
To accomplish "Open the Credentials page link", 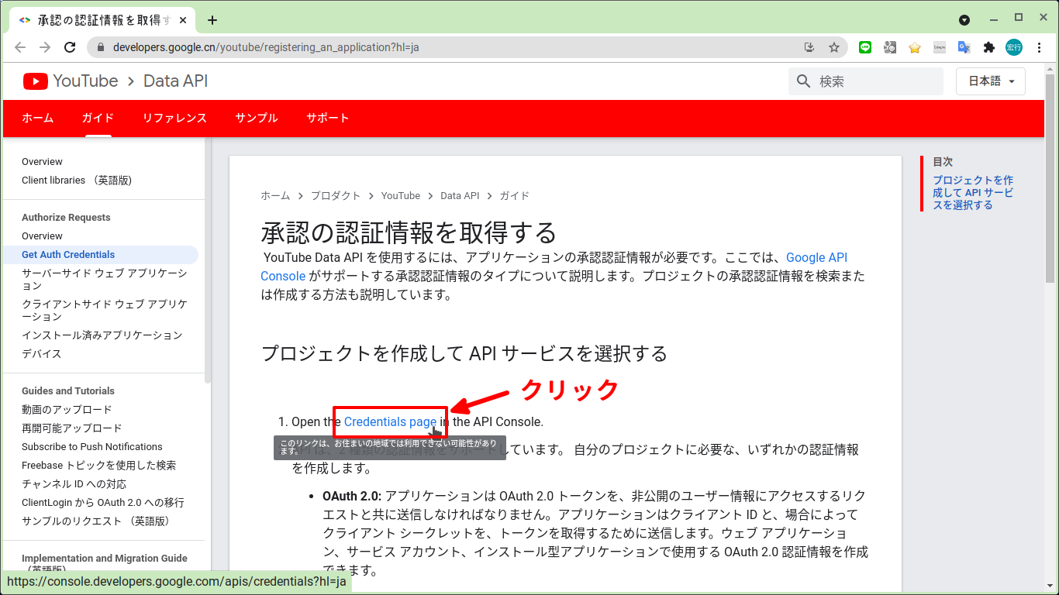I will pyautogui.click(x=389, y=421).
